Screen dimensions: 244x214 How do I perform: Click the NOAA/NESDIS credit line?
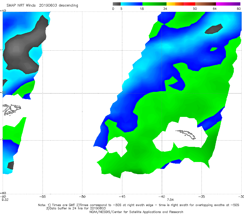click(x=136, y=212)
